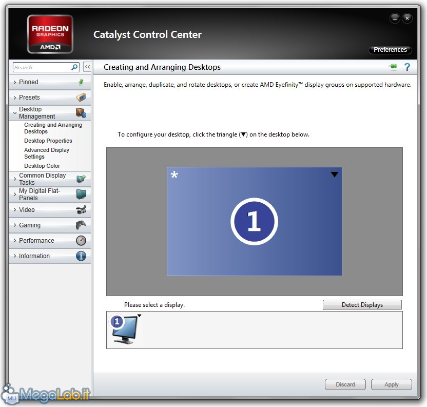Image resolution: width=427 pixels, height=407 pixels.
Task: Open help with the question mark icon
Action: coord(407,67)
